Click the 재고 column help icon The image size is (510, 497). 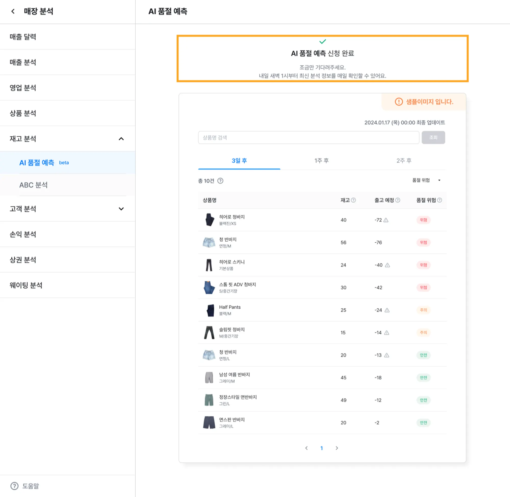[353, 200]
